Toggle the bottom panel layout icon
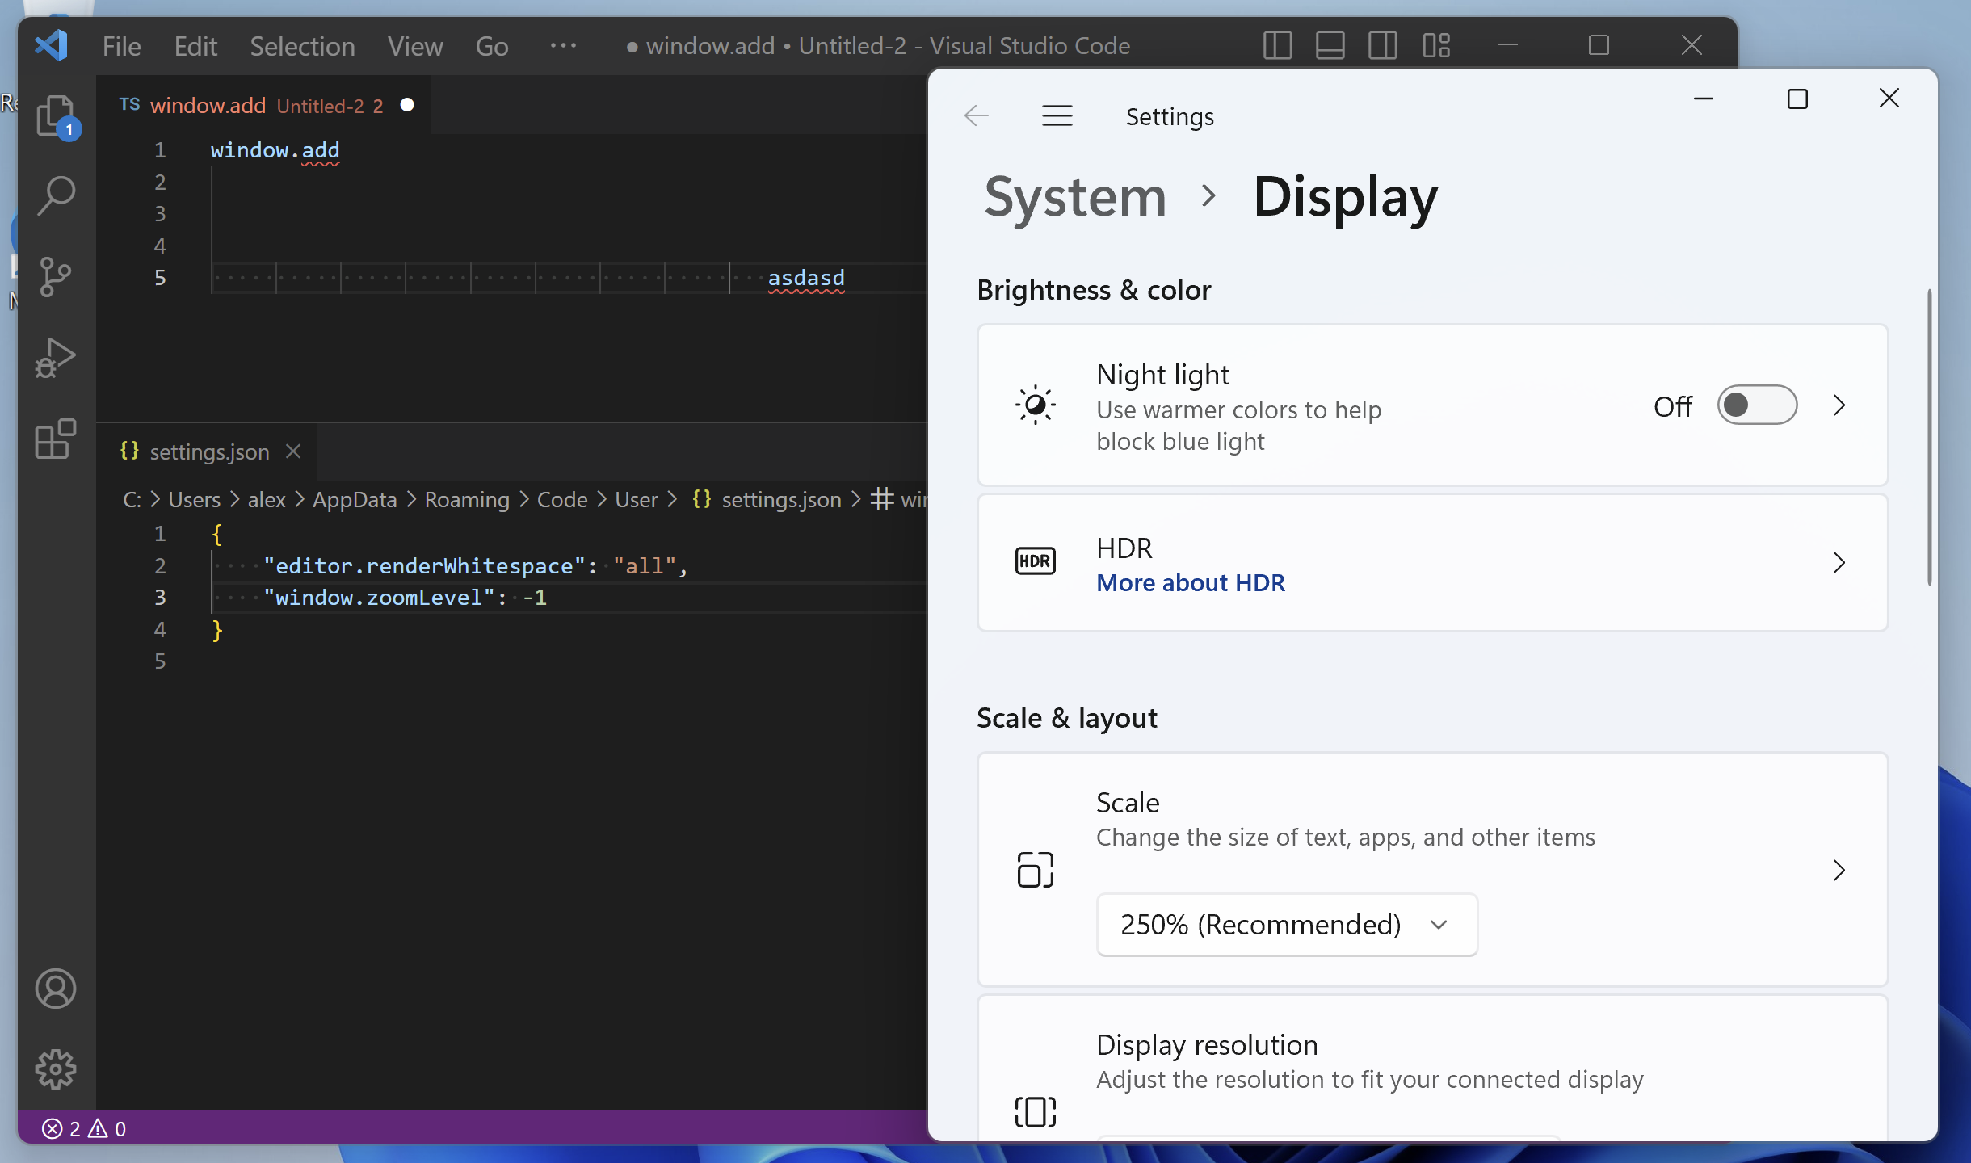 tap(1330, 45)
